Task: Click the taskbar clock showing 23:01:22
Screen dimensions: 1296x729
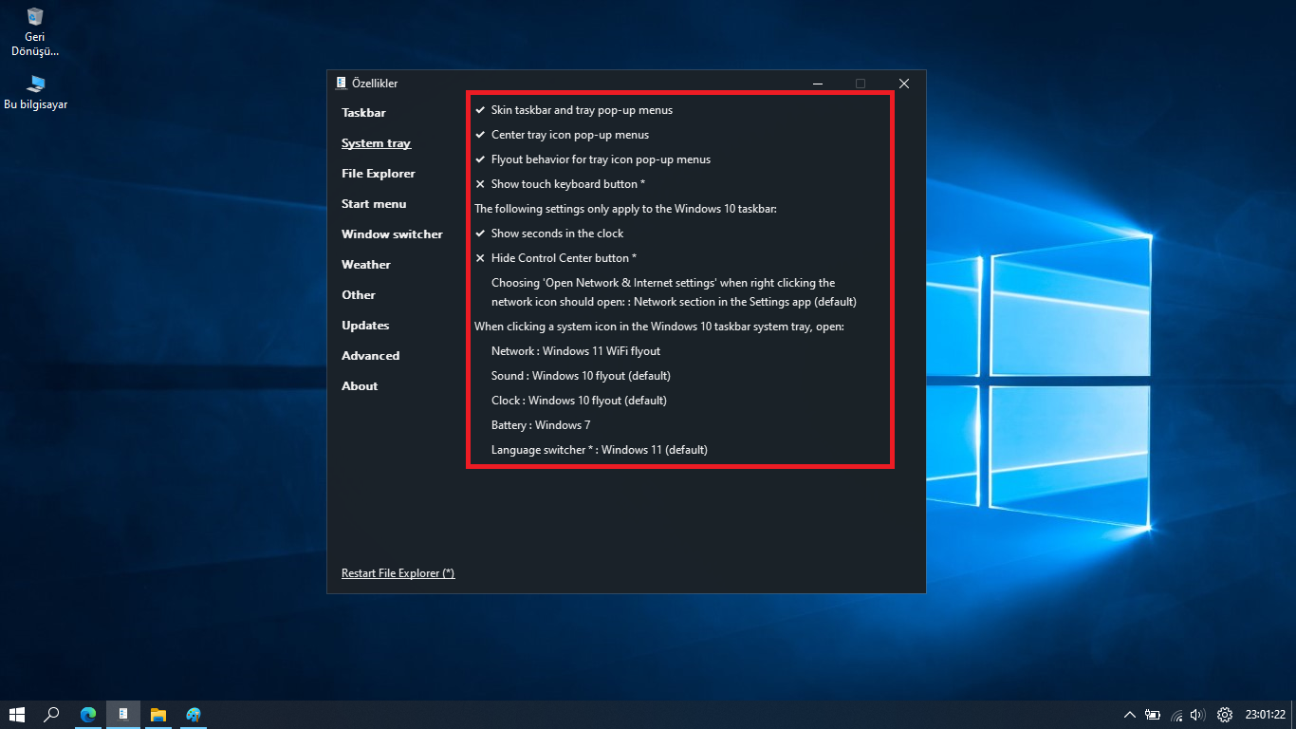Action: point(1266,715)
